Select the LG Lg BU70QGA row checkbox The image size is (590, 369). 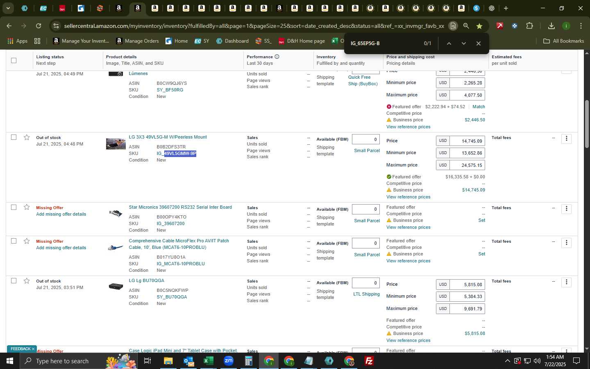tap(14, 281)
